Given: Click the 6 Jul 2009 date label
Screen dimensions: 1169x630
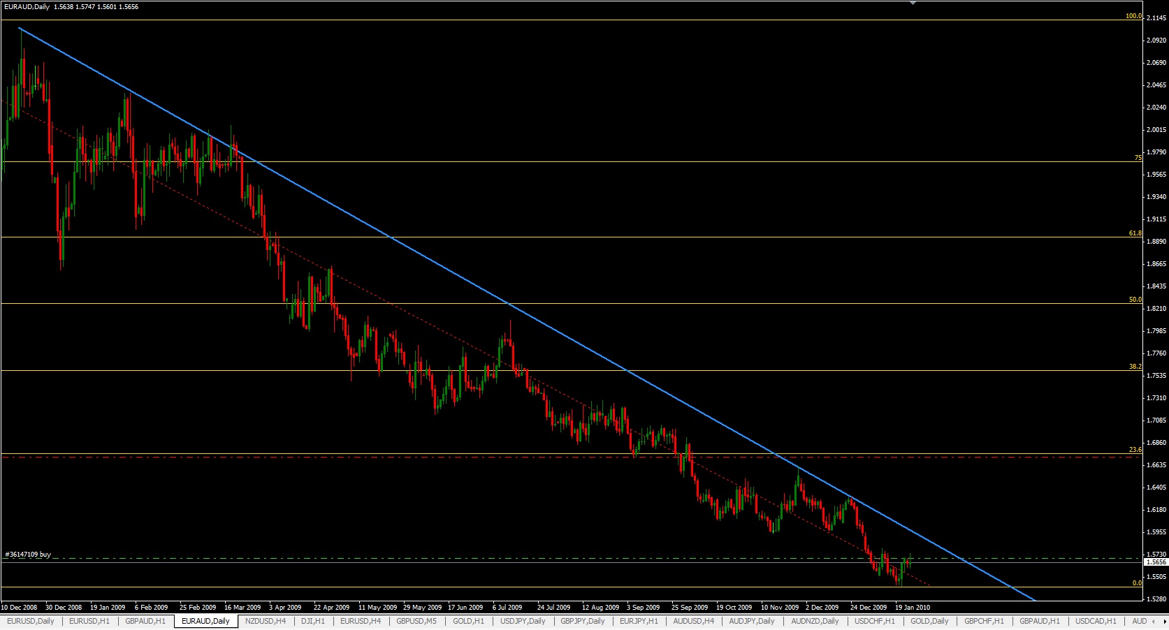Looking at the screenshot, I should [507, 608].
